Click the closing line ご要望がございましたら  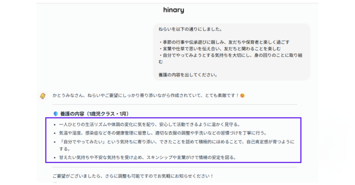point(133,176)
